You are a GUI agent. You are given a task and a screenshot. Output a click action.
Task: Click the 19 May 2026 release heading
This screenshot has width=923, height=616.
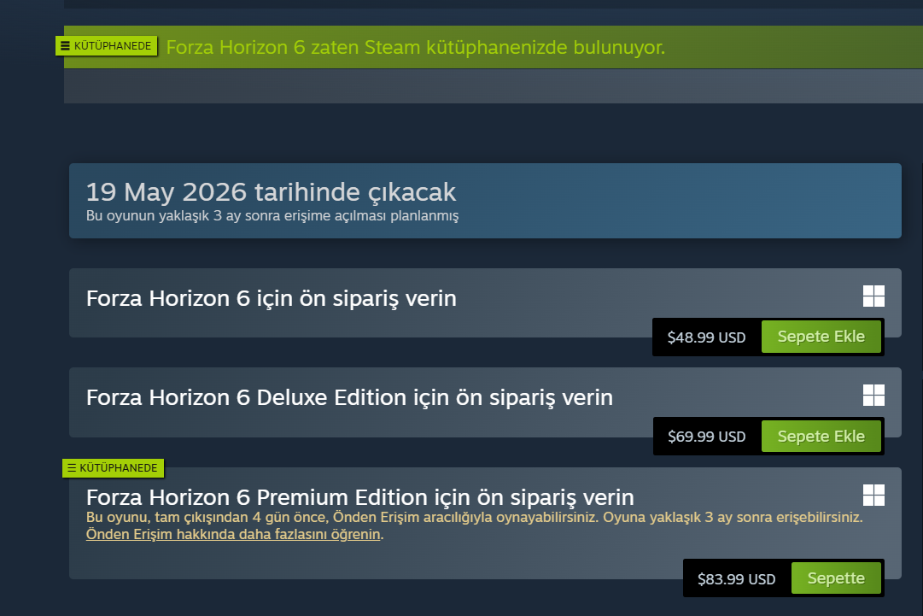(271, 192)
